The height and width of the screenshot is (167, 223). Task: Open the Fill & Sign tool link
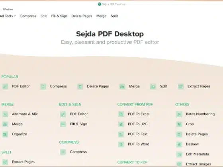coord(78,124)
